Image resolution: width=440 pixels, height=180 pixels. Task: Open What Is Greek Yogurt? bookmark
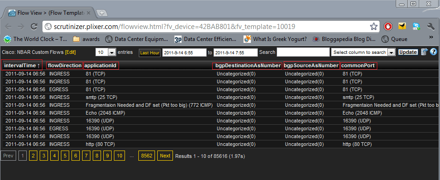pos(275,39)
